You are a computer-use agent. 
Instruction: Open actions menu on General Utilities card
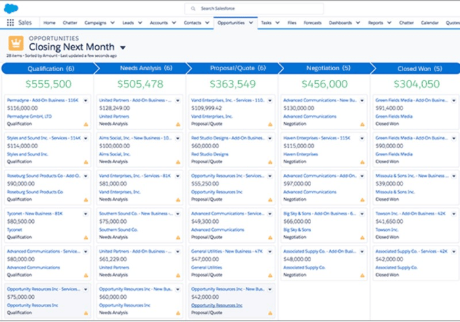(270, 252)
